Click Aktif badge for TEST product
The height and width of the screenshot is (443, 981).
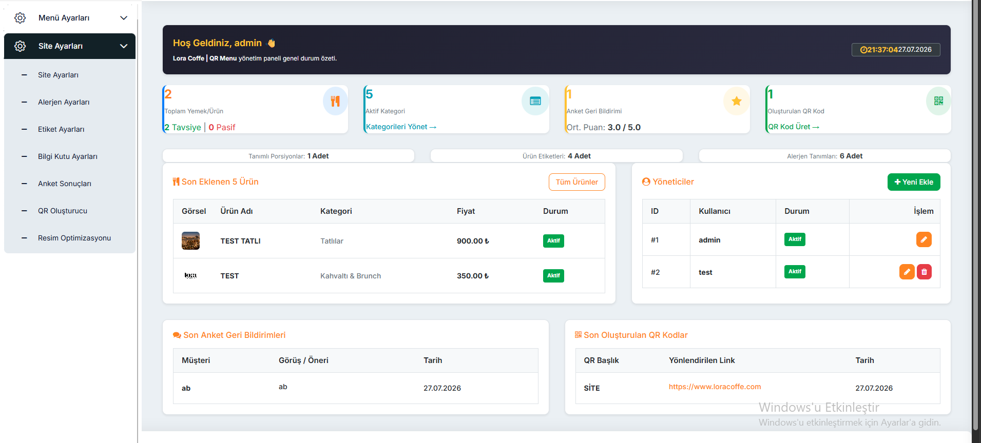point(553,276)
